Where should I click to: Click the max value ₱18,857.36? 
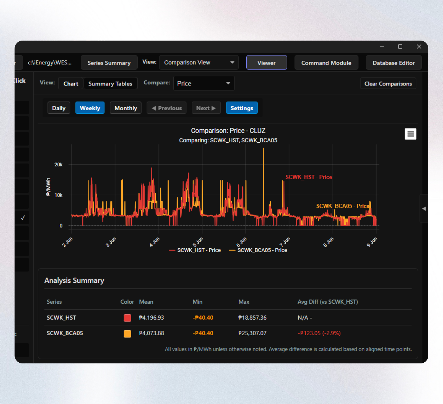click(x=252, y=317)
